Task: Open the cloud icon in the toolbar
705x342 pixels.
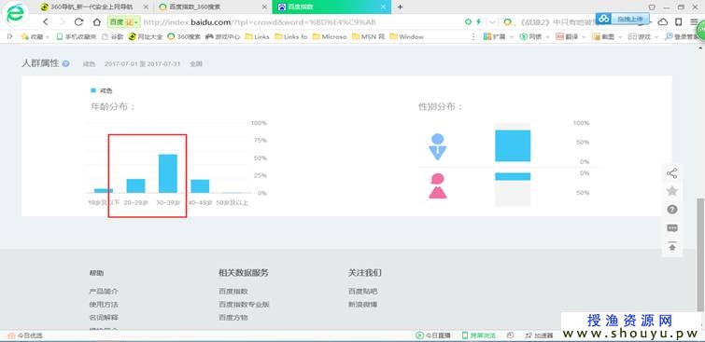Action: (x=662, y=21)
